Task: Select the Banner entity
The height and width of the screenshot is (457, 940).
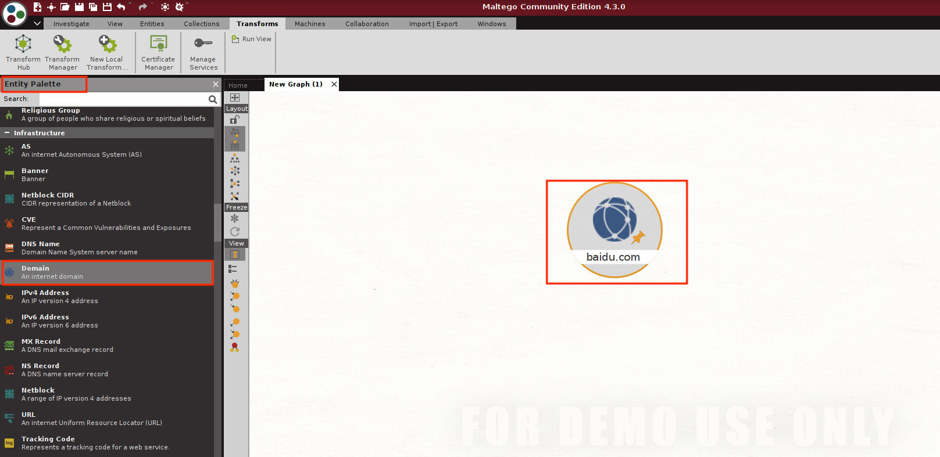Action: point(107,175)
